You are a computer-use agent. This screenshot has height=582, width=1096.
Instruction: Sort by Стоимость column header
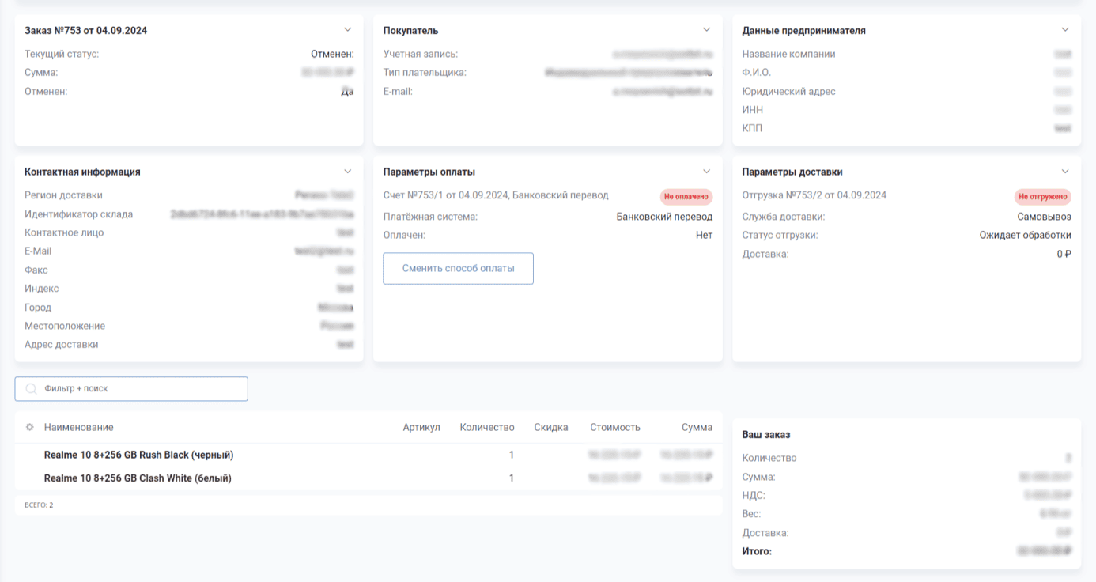(615, 427)
